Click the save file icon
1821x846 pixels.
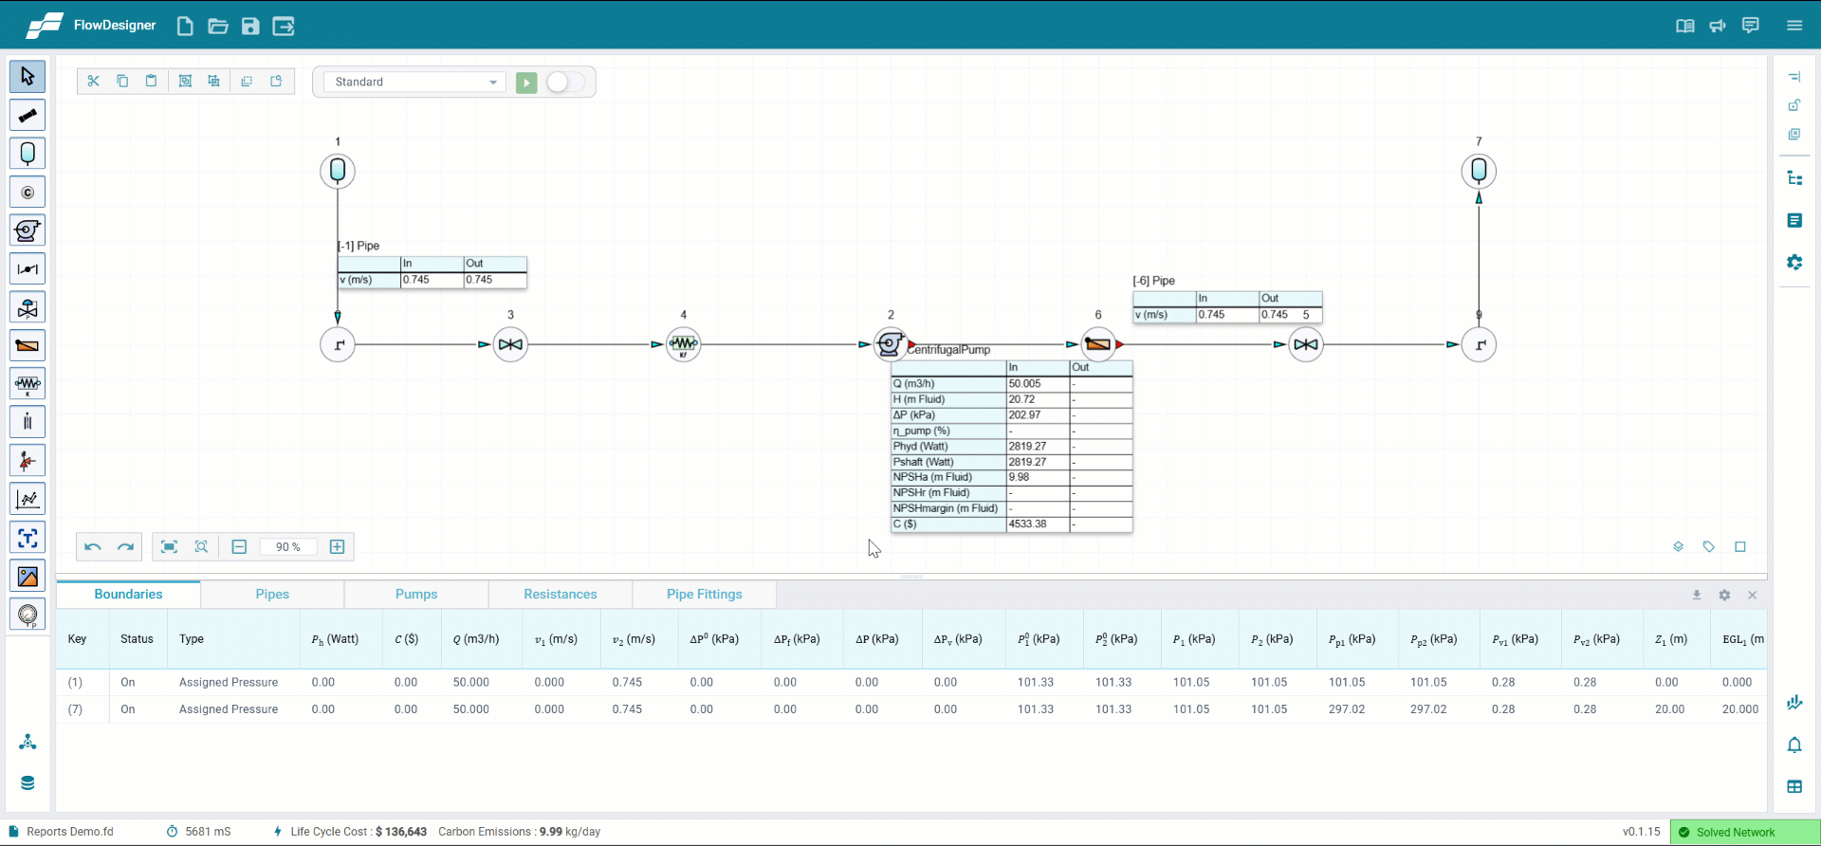250,27
